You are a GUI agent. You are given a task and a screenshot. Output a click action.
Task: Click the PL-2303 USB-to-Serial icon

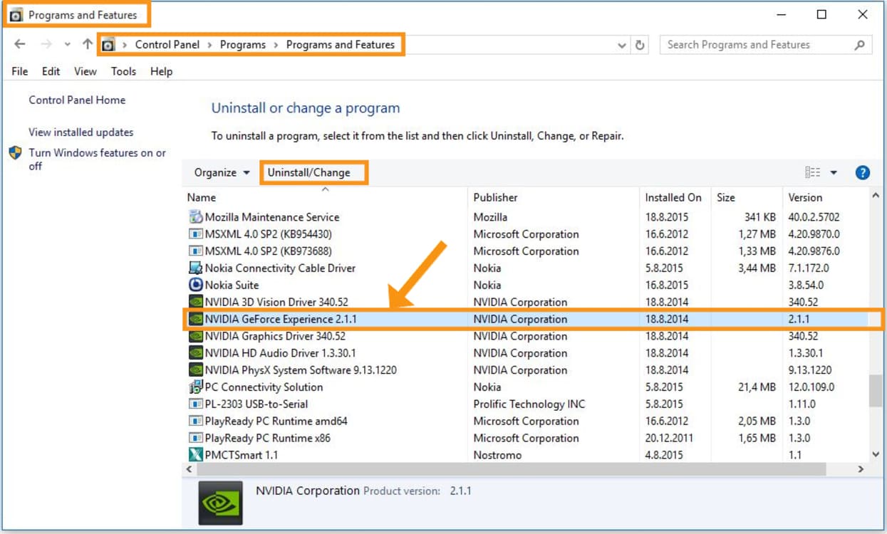195,404
